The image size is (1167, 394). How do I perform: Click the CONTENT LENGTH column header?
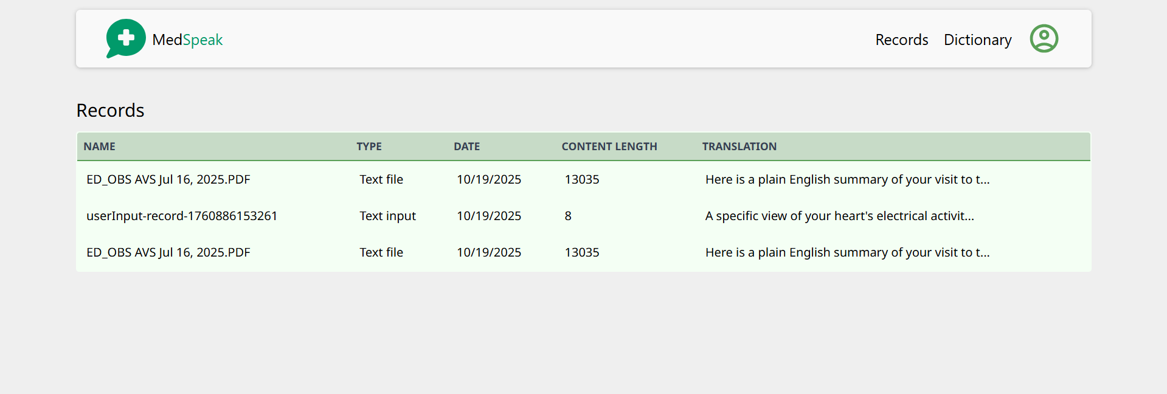(x=609, y=147)
